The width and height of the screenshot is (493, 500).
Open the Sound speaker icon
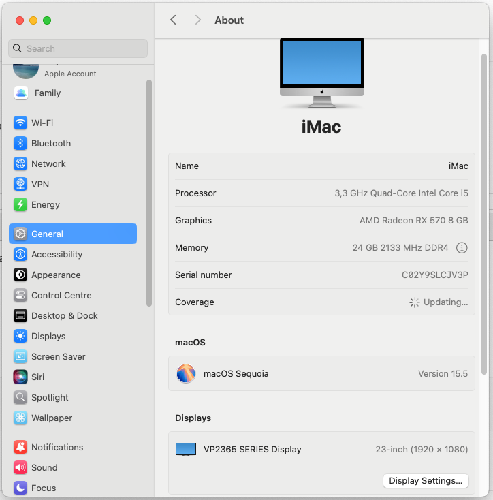click(20, 467)
